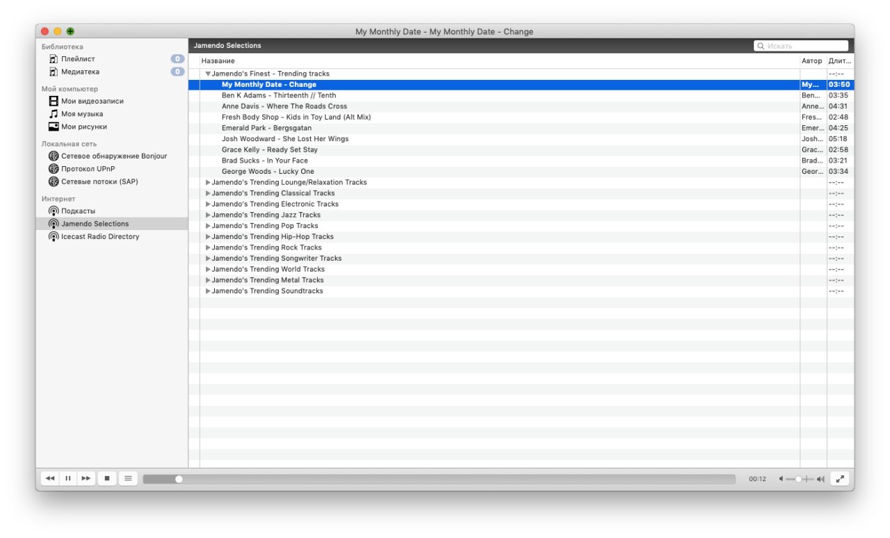
Task: Sort by the Длит... duration column header
Action: tap(840, 61)
